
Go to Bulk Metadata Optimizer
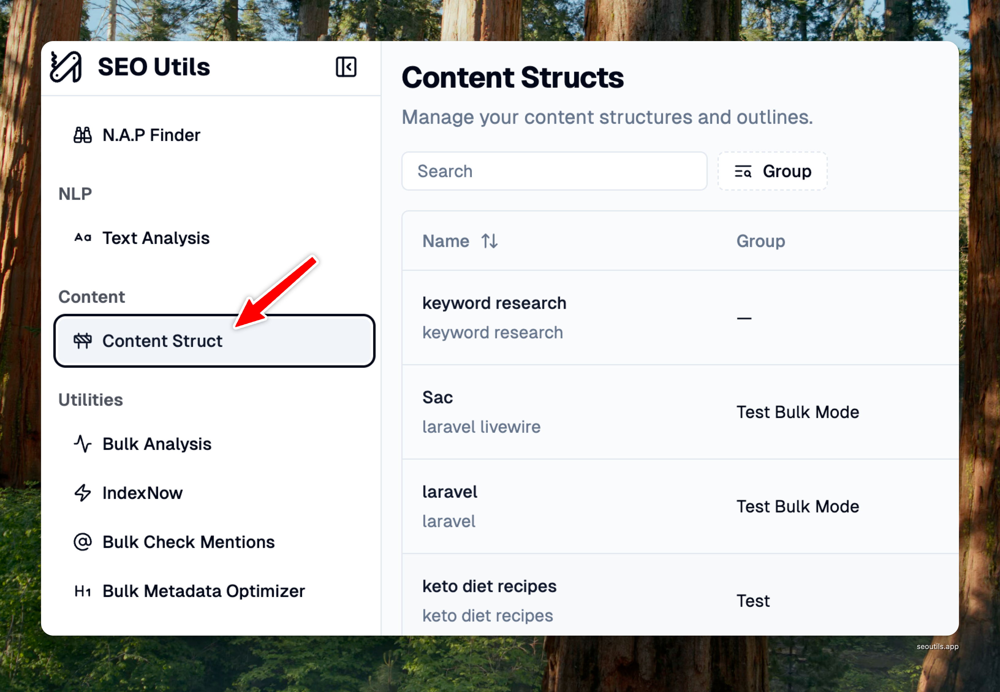[204, 591]
